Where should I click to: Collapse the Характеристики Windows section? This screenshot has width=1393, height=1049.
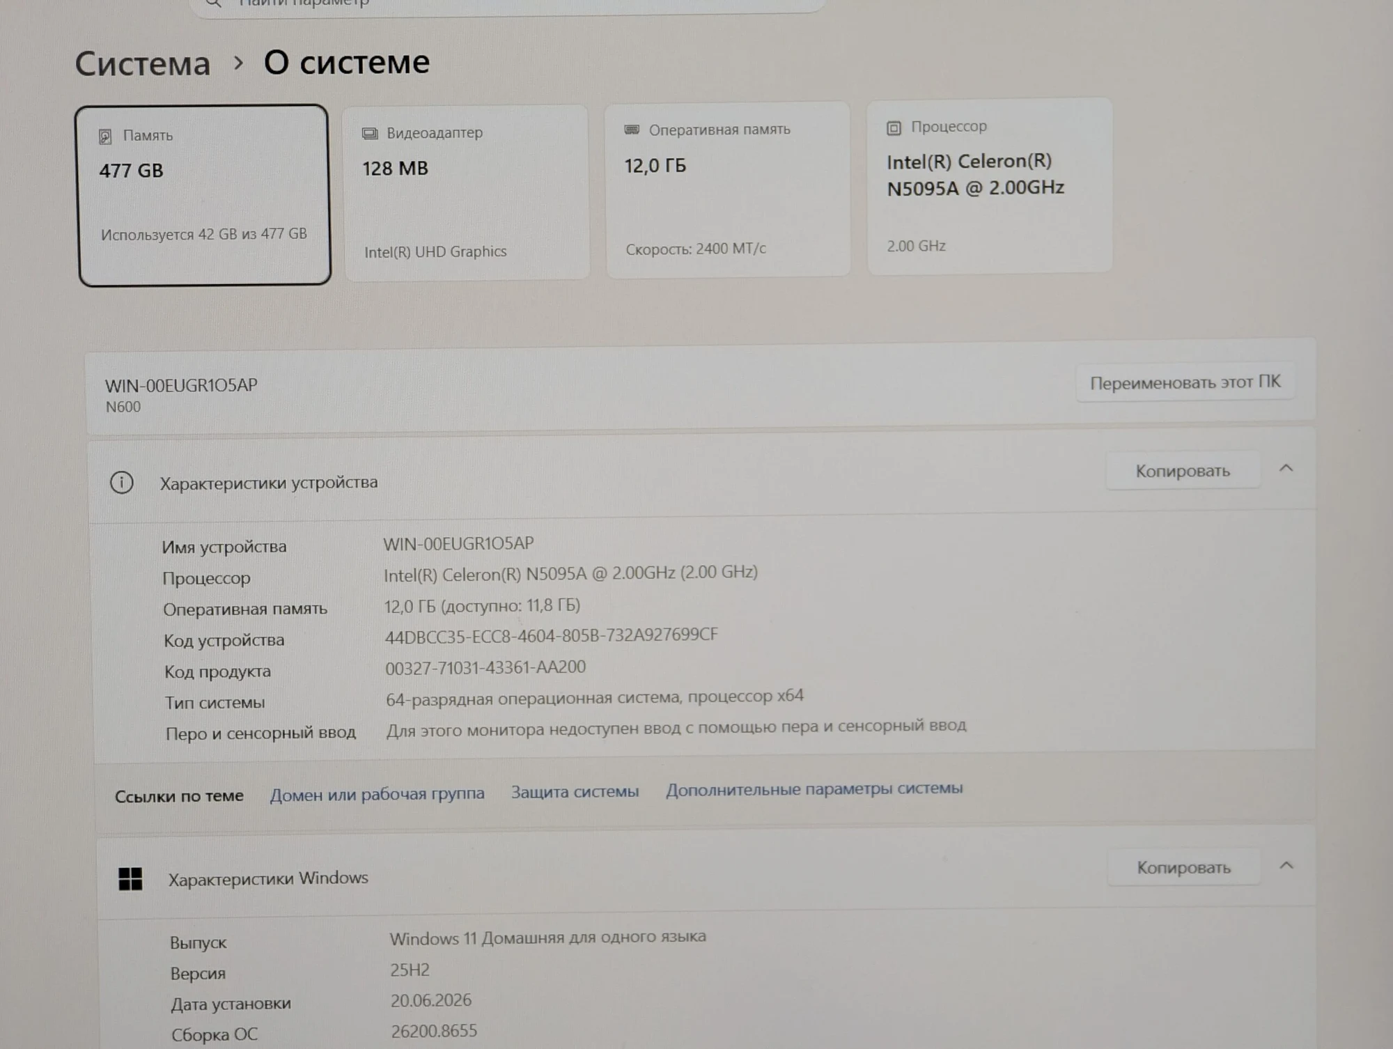[x=1286, y=866]
